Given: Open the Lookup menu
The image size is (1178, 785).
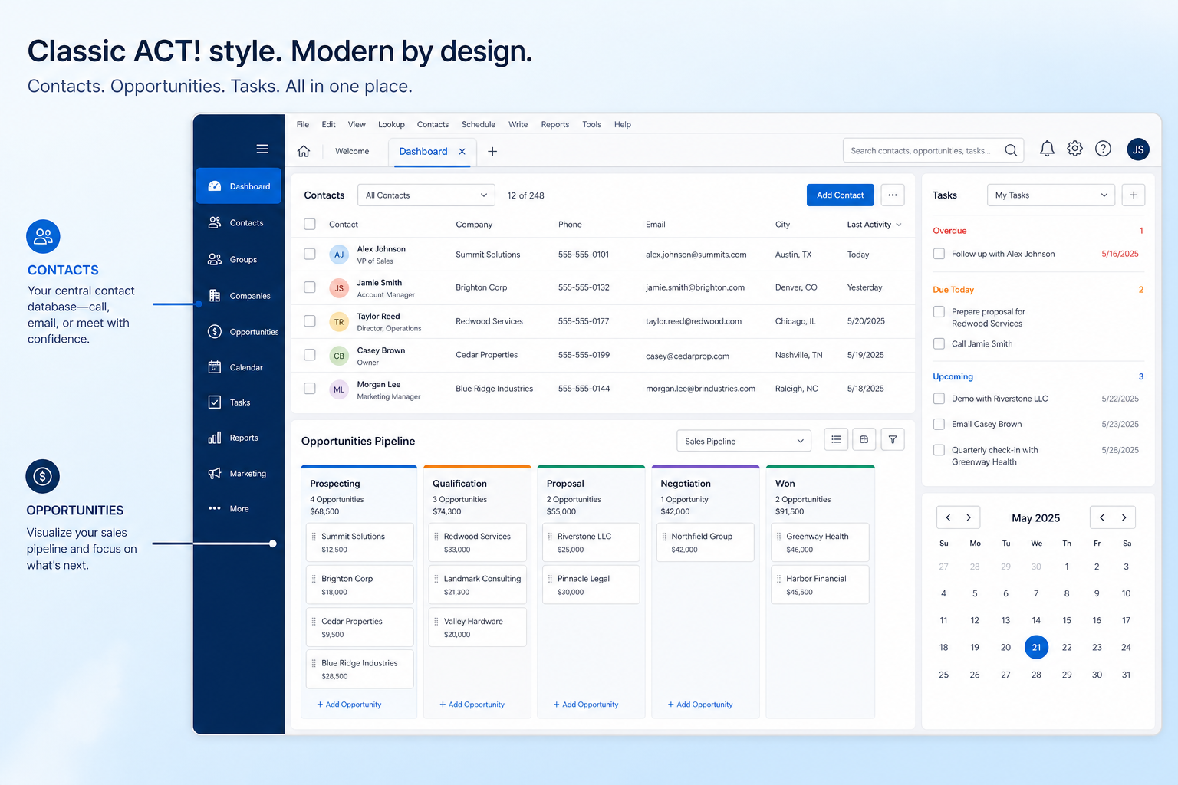Looking at the screenshot, I should [391, 124].
